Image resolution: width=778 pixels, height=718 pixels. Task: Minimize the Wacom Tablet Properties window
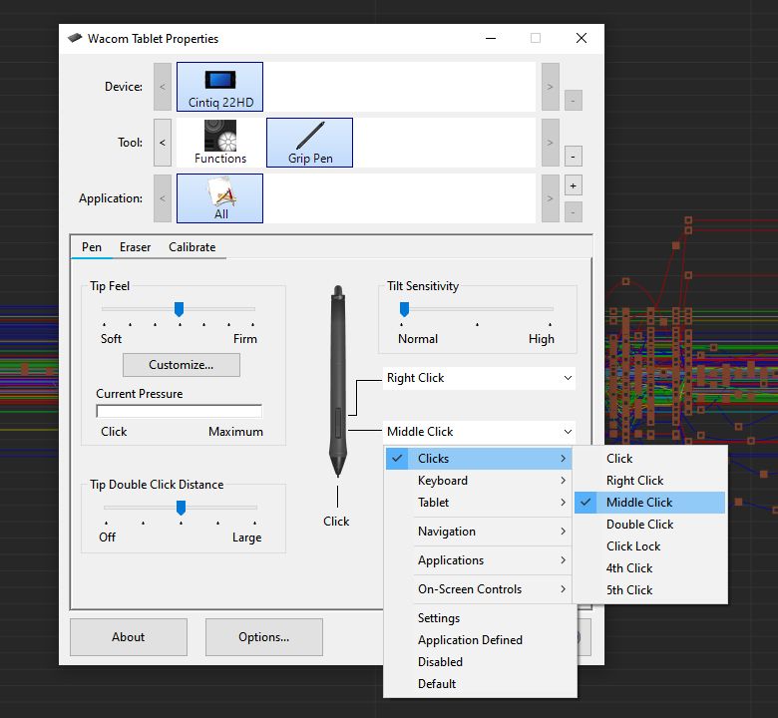491,38
